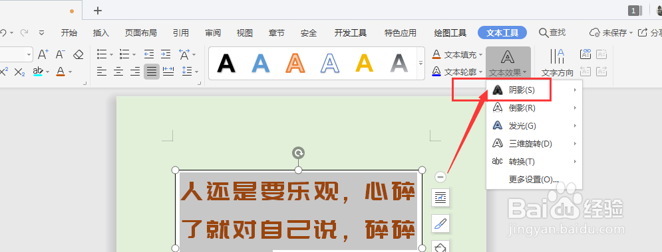Screen dimensions: 662x252
Task: Select 三维旋转(D) 3D rotation item
Action: pyautogui.click(x=534, y=144)
